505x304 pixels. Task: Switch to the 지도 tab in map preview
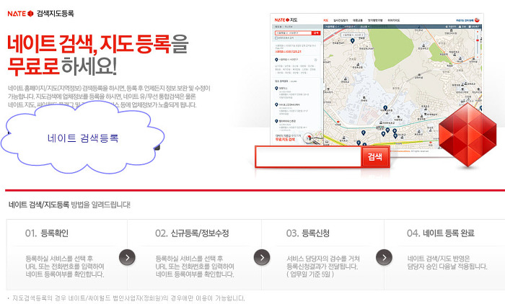[x=326, y=19]
